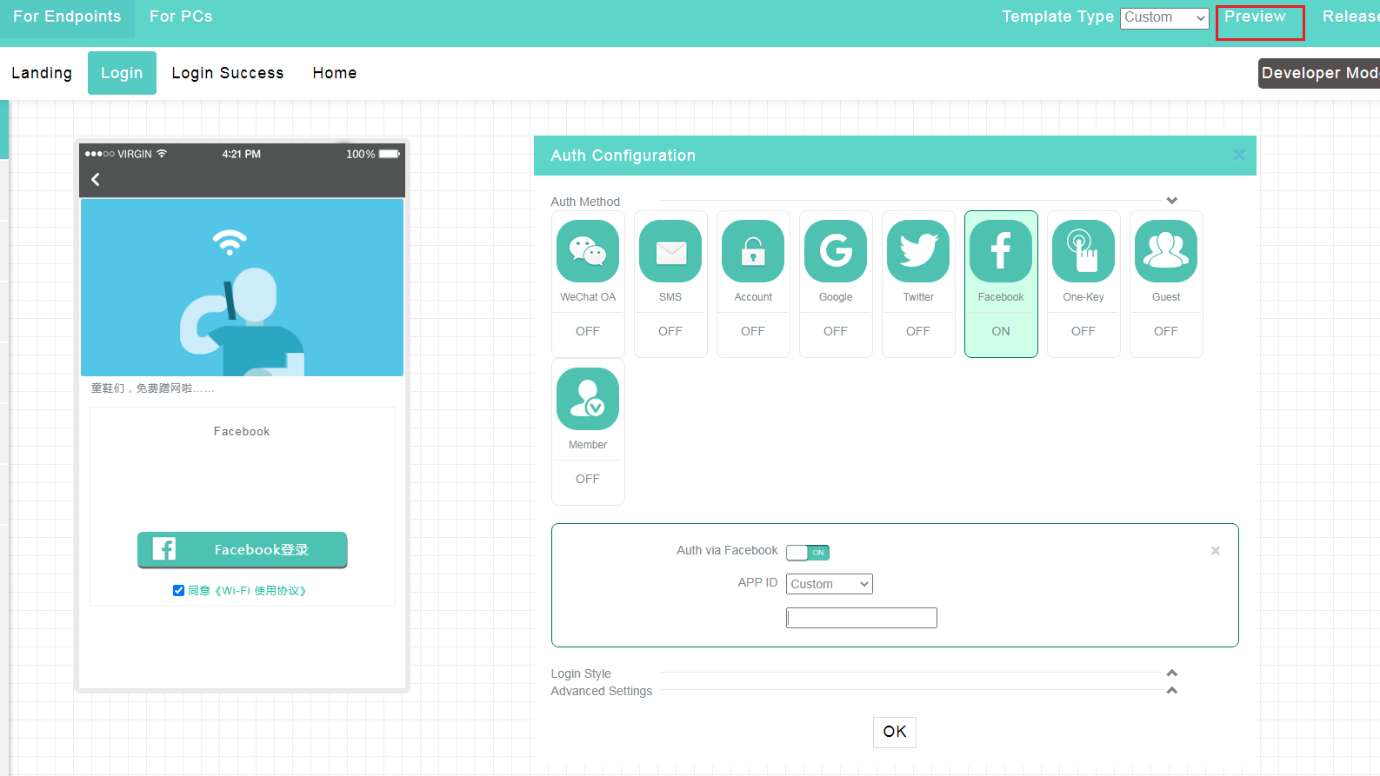The image size is (1380, 776).
Task: Open the Login Success tab
Action: (x=228, y=73)
